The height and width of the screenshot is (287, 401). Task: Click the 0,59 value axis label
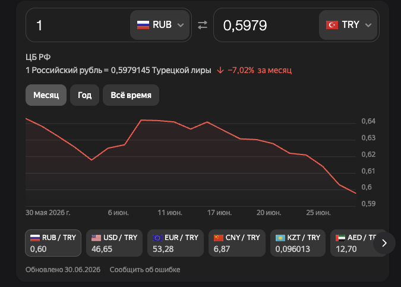coord(368,204)
